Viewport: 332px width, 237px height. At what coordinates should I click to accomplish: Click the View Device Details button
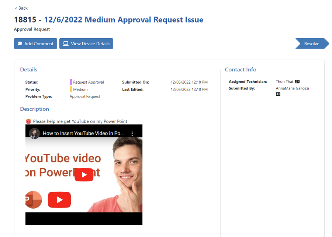[x=86, y=43]
